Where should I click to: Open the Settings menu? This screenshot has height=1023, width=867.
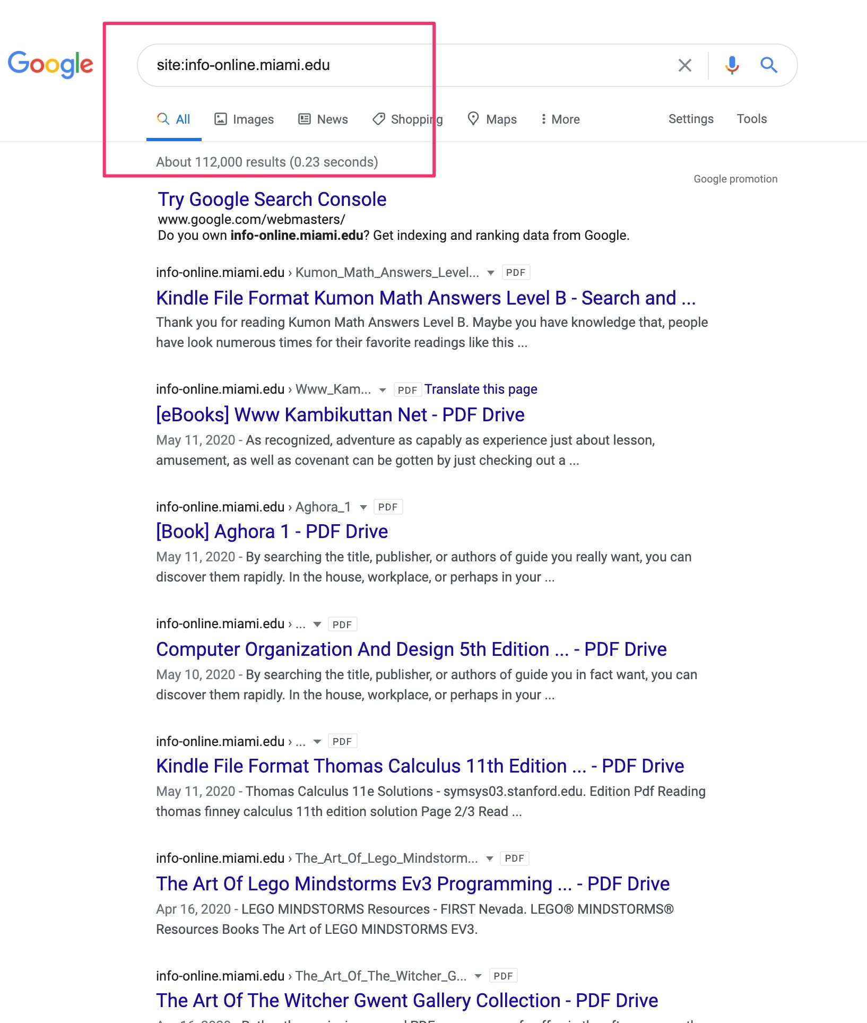pos(691,119)
